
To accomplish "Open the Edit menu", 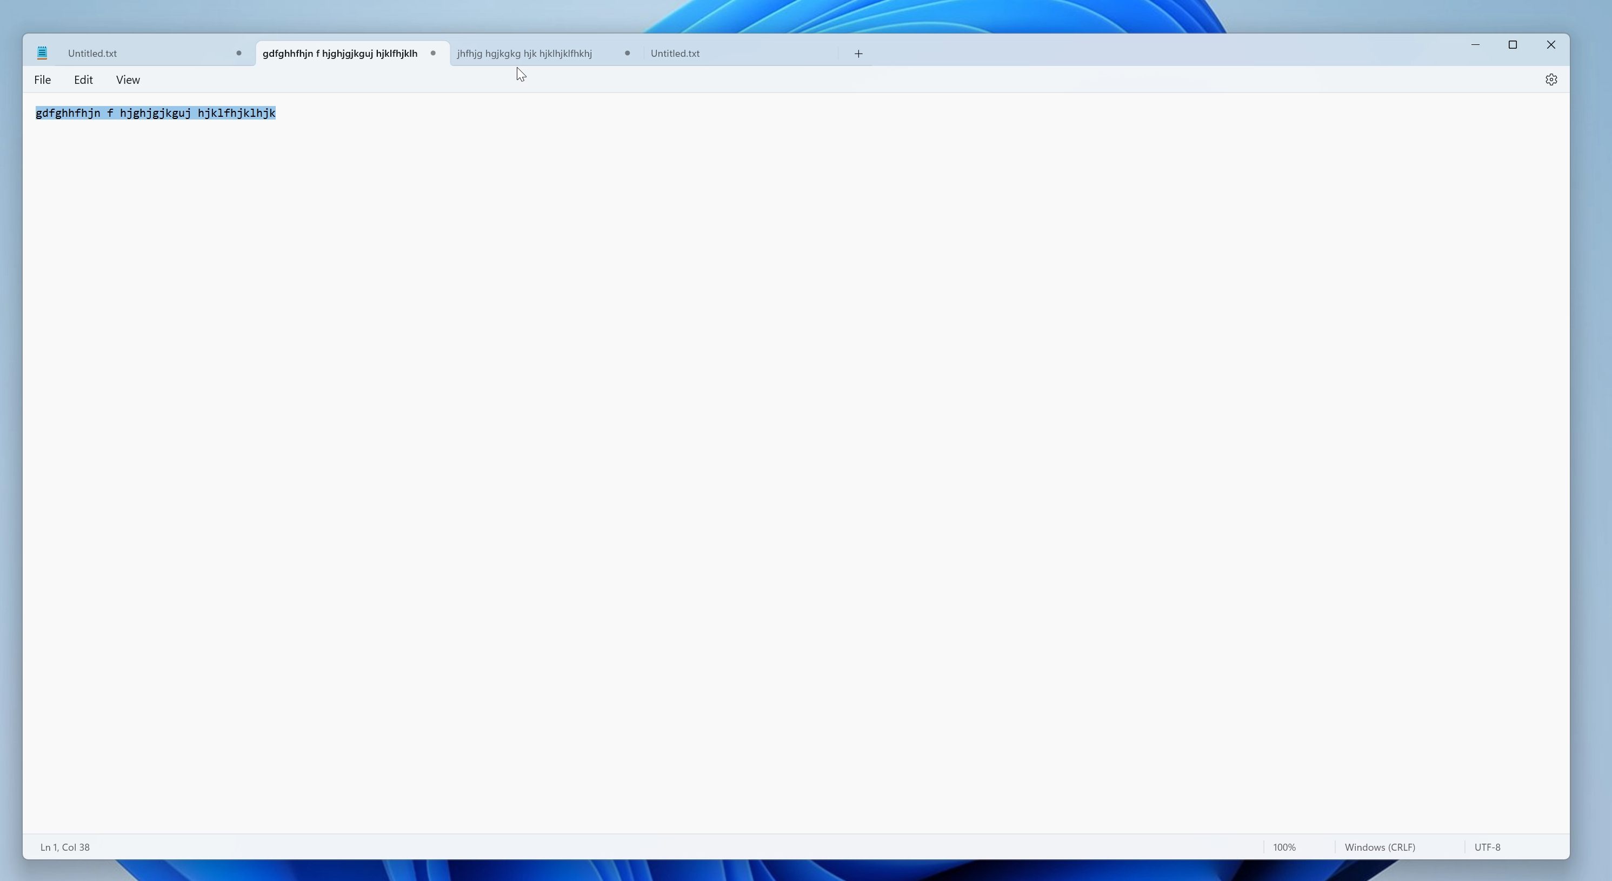I will (x=83, y=80).
